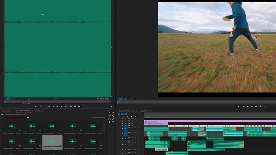The image size is (276, 155).
Task: Step forward one frame in Program monitor
Action: click(252, 106)
